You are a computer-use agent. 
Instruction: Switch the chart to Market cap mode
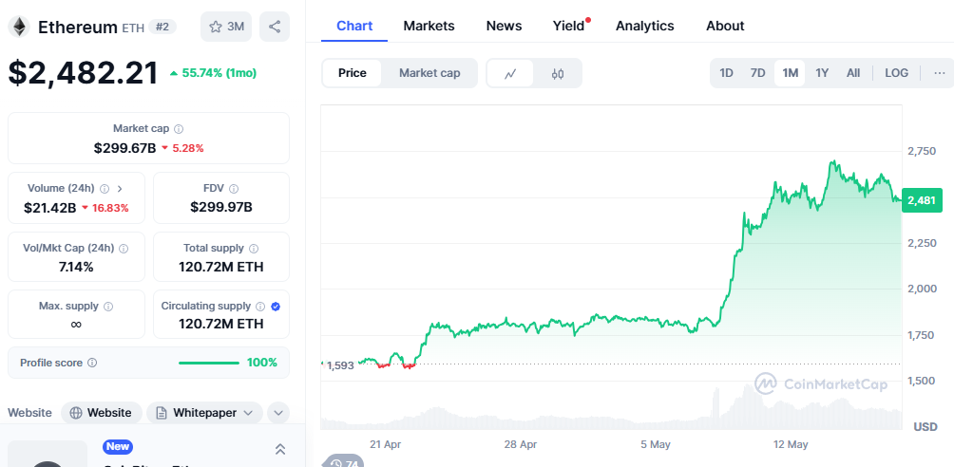[x=429, y=73]
